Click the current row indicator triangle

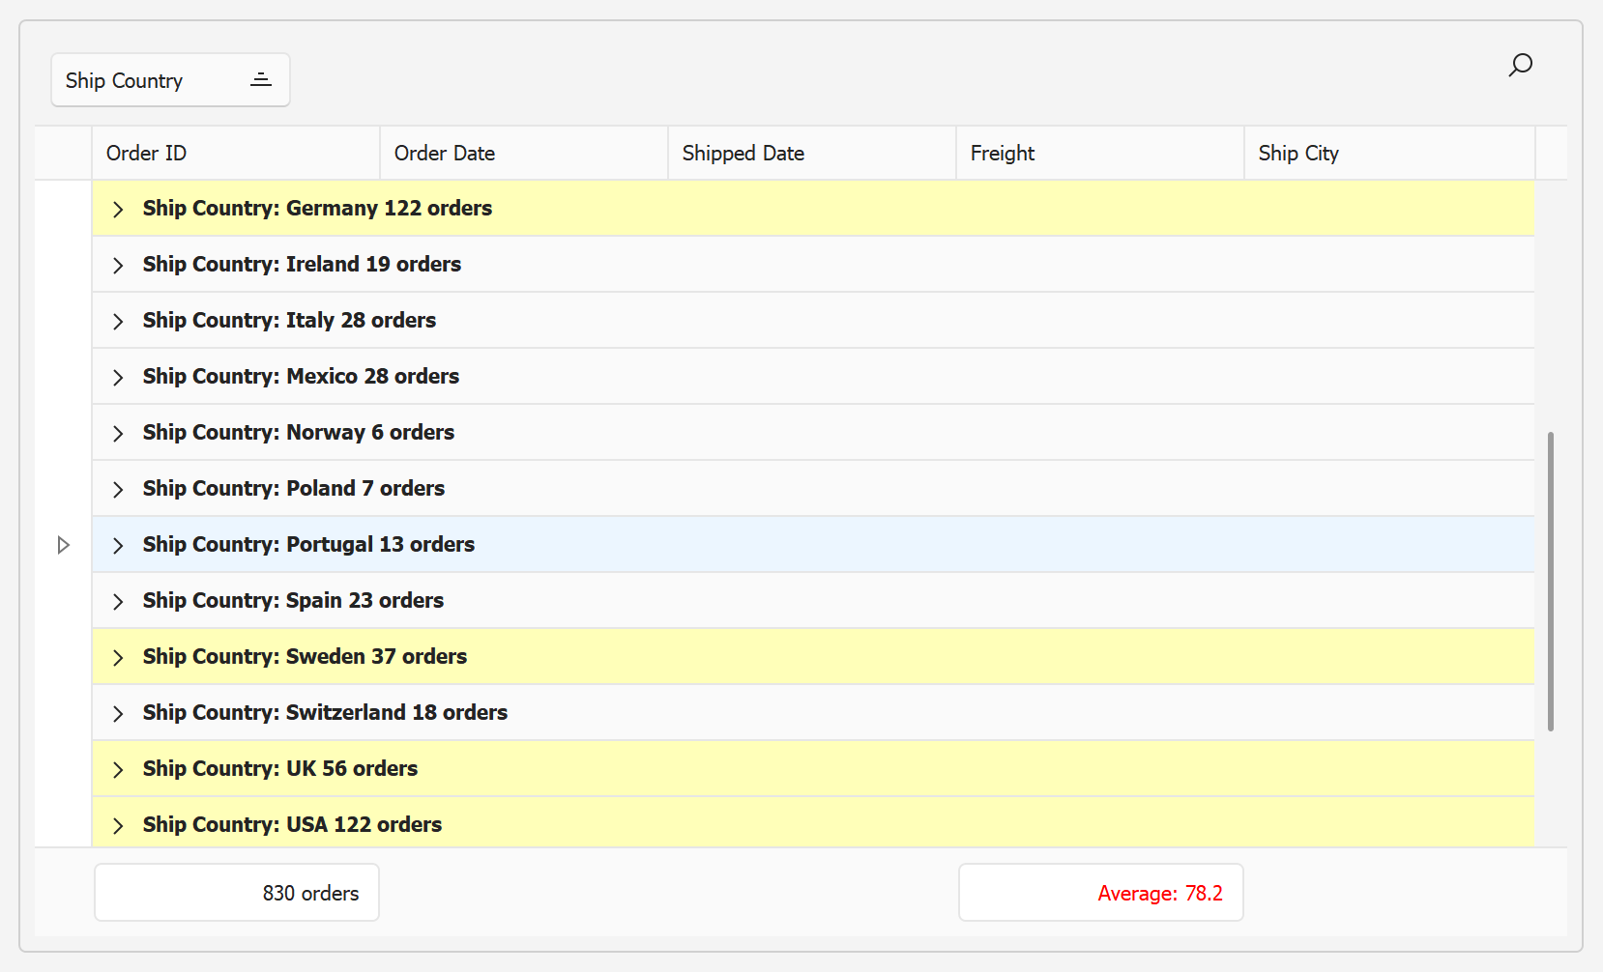click(x=63, y=545)
